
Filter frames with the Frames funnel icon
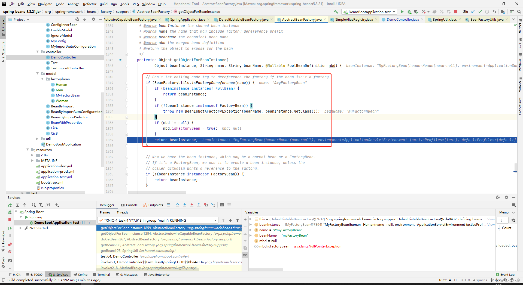[238, 220]
